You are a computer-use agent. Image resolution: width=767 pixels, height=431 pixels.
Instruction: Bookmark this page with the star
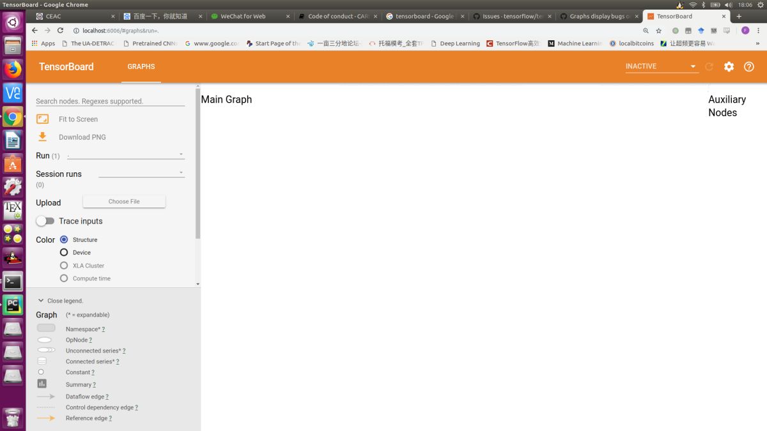659,30
